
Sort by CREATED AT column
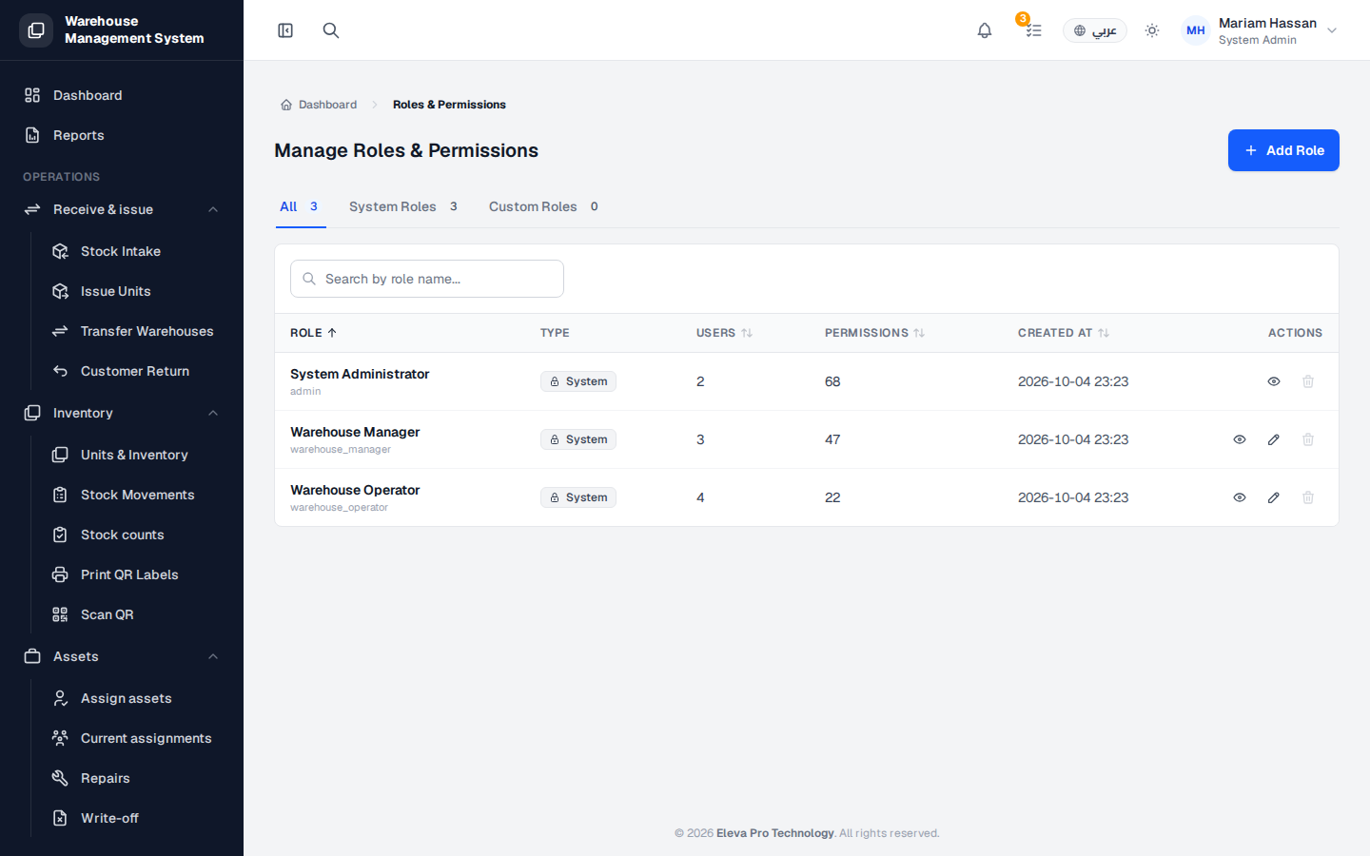click(x=1064, y=333)
